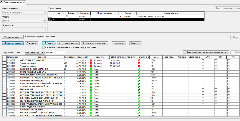Click red Не годен swatch in row 2200122
Screen dimensions: 240x121
pyautogui.click(x=91, y=63)
